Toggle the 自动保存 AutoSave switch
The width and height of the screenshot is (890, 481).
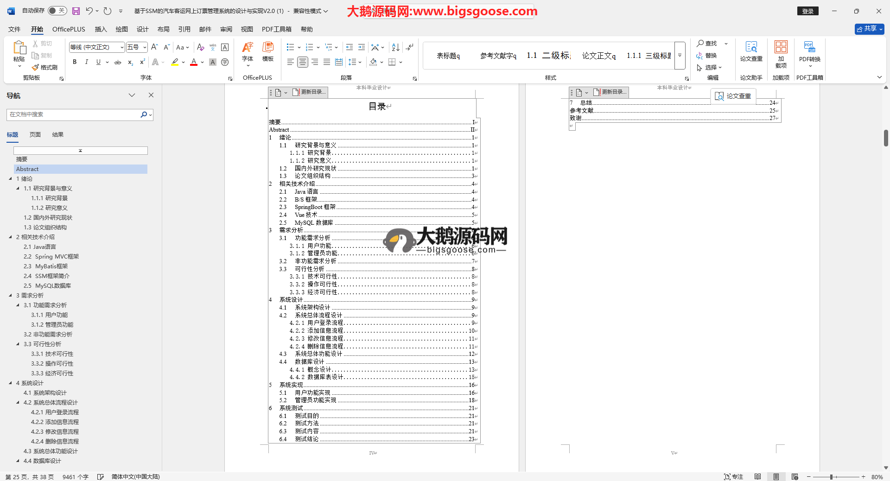click(x=57, y=11)
